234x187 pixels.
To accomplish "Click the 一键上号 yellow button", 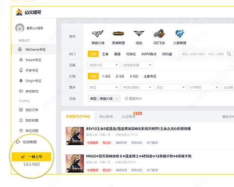I will click(31, 157).
